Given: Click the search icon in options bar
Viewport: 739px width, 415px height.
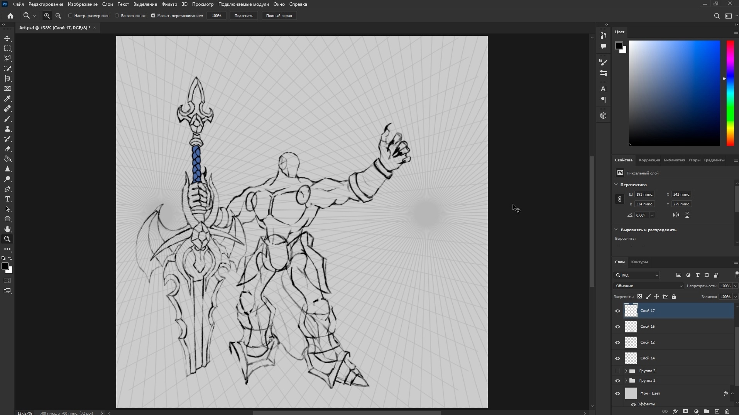Looking at the screenshot, I should (717, 16).
